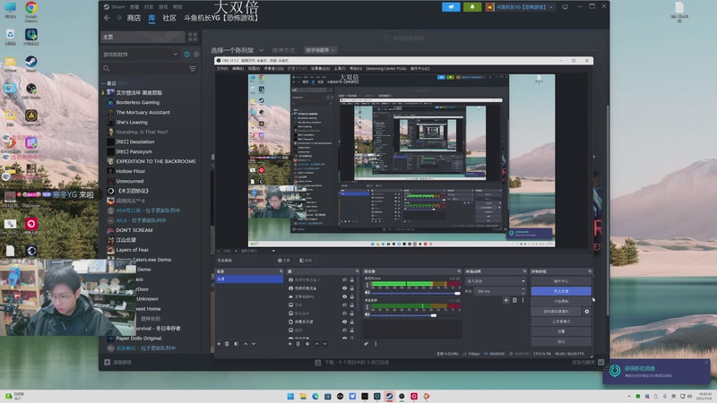The height and width of the screenshot is (403, 717).
Task: Toggle visibility eye of first OBS source
Action: pyautogui.click(x=344, y=279)
